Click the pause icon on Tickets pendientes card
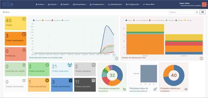 click(47, 80)
